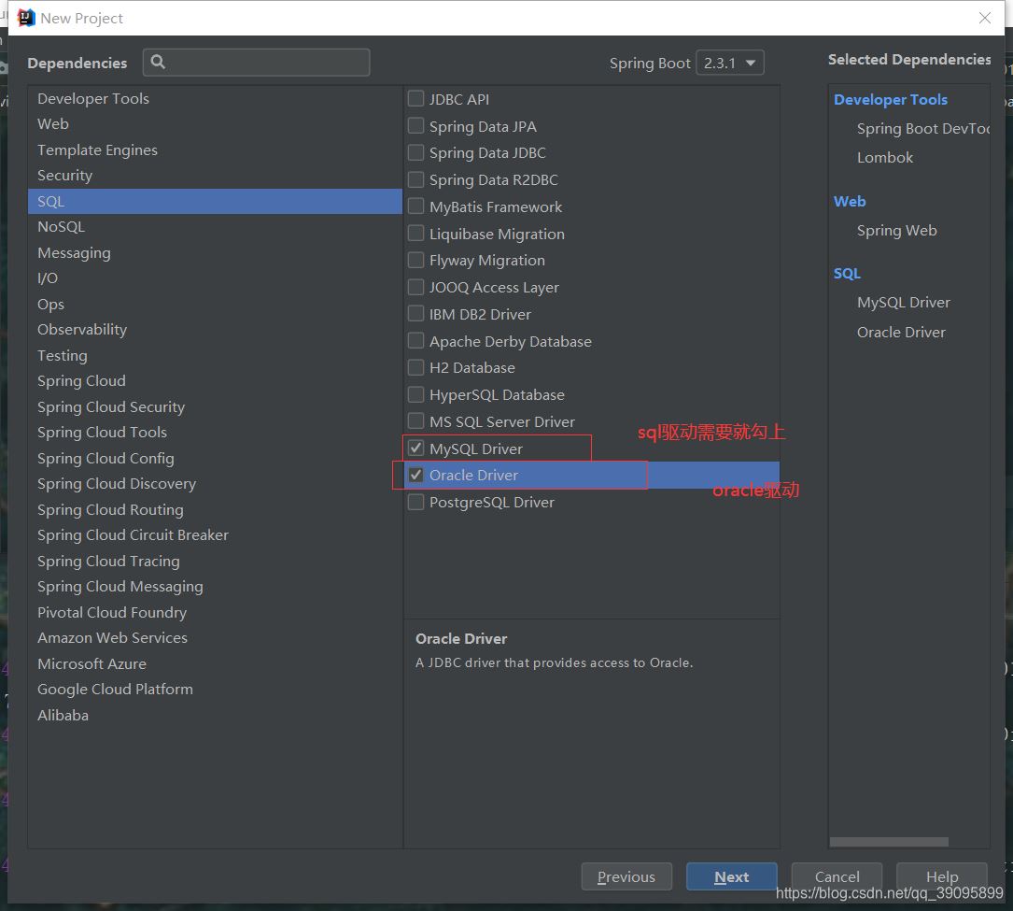Viewport: 1013px width, 911px height.
Task: Click the SQL selected group heading
Action: click(x=846, y=274)
